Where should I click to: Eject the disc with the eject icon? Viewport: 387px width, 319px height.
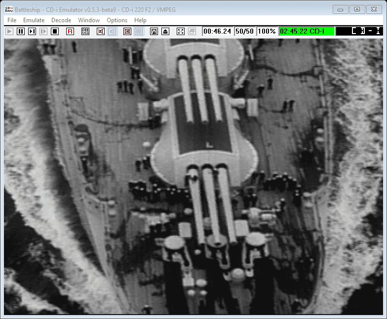point(165,31)
